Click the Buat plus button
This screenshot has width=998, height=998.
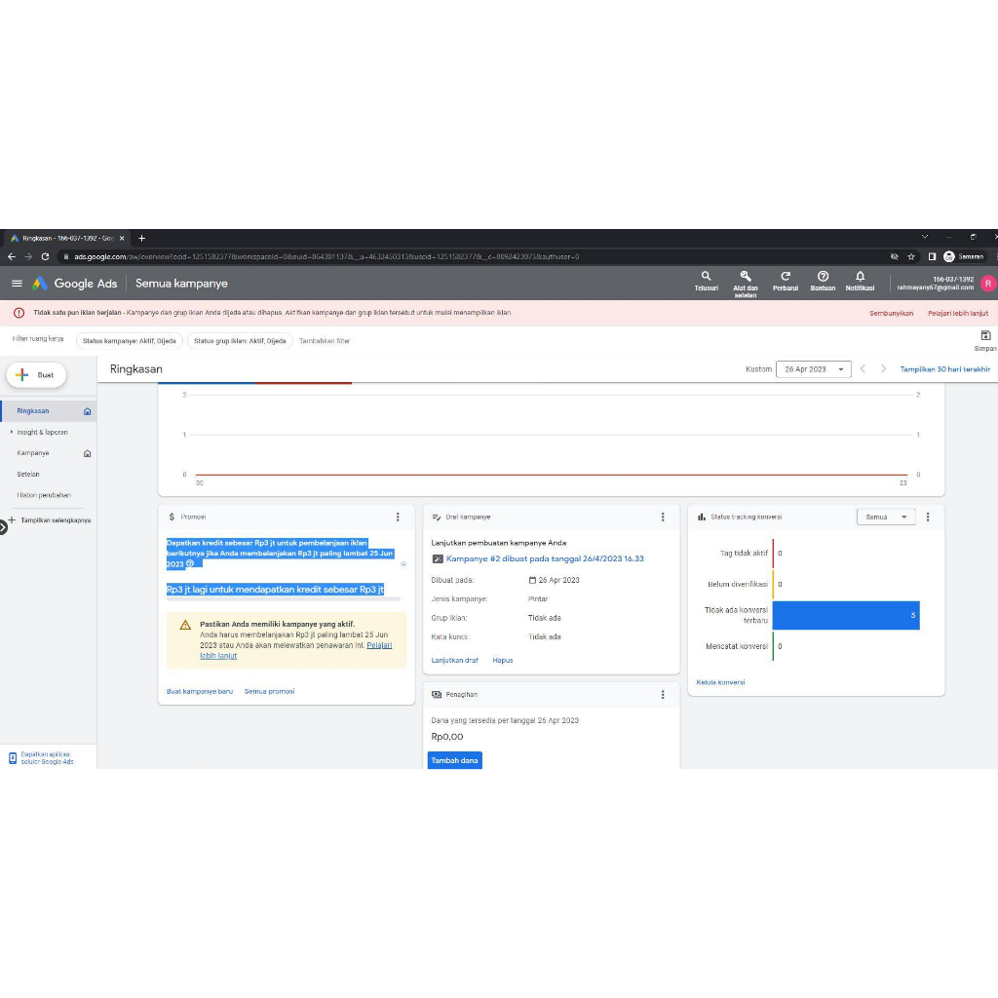pos(35,374)
